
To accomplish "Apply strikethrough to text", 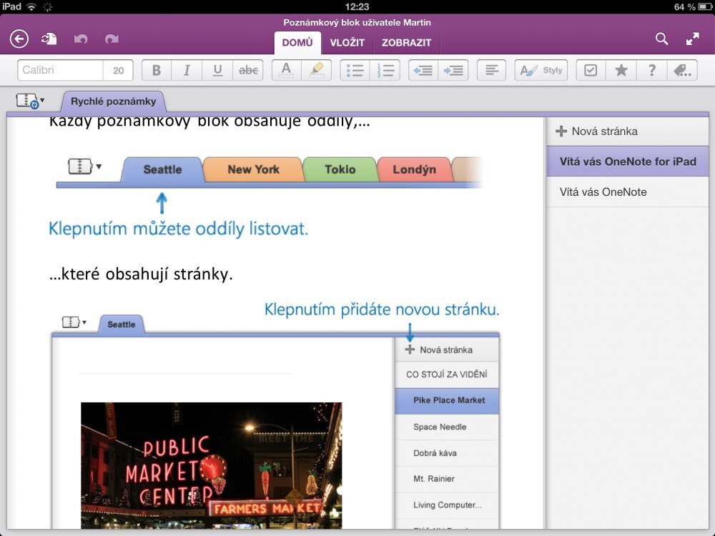I will pos(248,69).
